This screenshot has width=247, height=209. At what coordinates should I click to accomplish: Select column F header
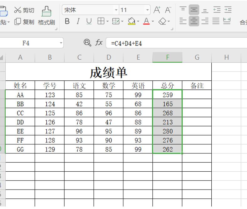(x=167, y=57)
